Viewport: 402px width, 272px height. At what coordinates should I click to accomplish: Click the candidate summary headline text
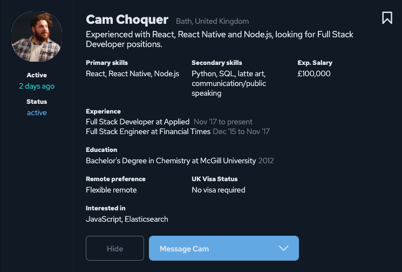tap(220, 39)
